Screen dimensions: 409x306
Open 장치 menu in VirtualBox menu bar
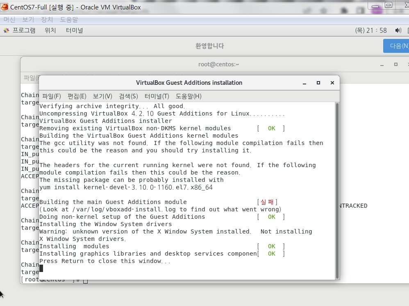click(47, 20)
